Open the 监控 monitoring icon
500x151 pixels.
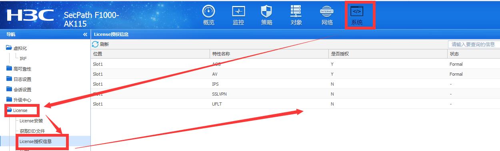click(238, 15)
